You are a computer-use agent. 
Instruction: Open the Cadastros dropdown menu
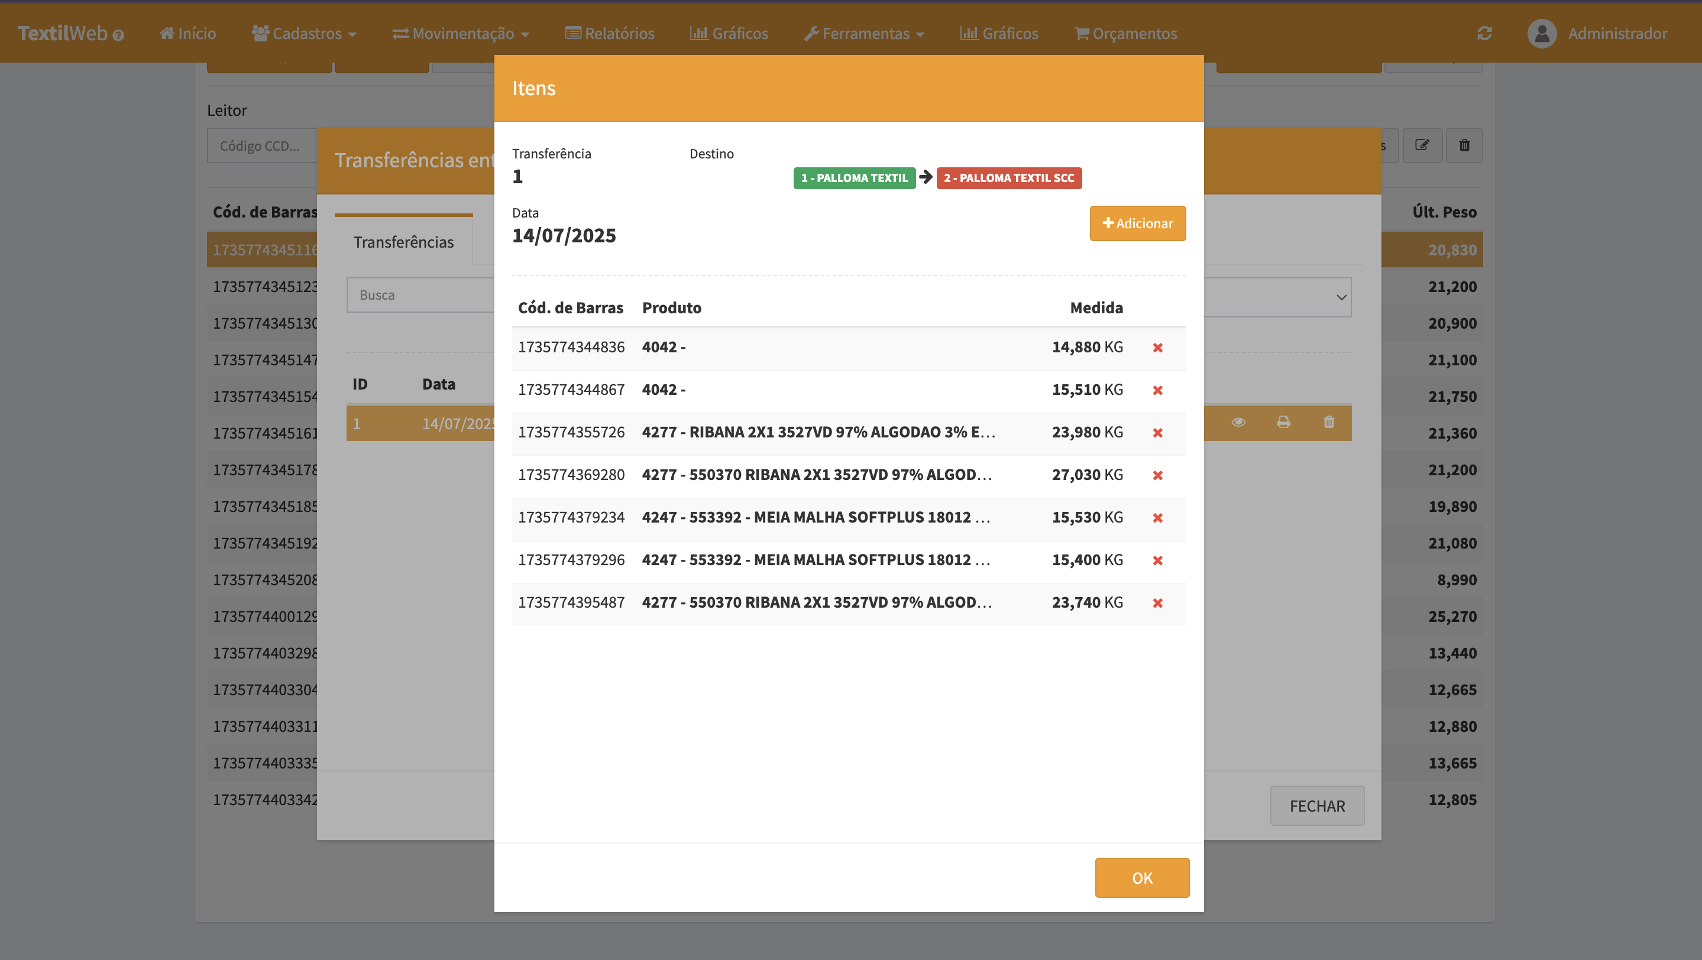pyautogui.click(x=305, y=33)
